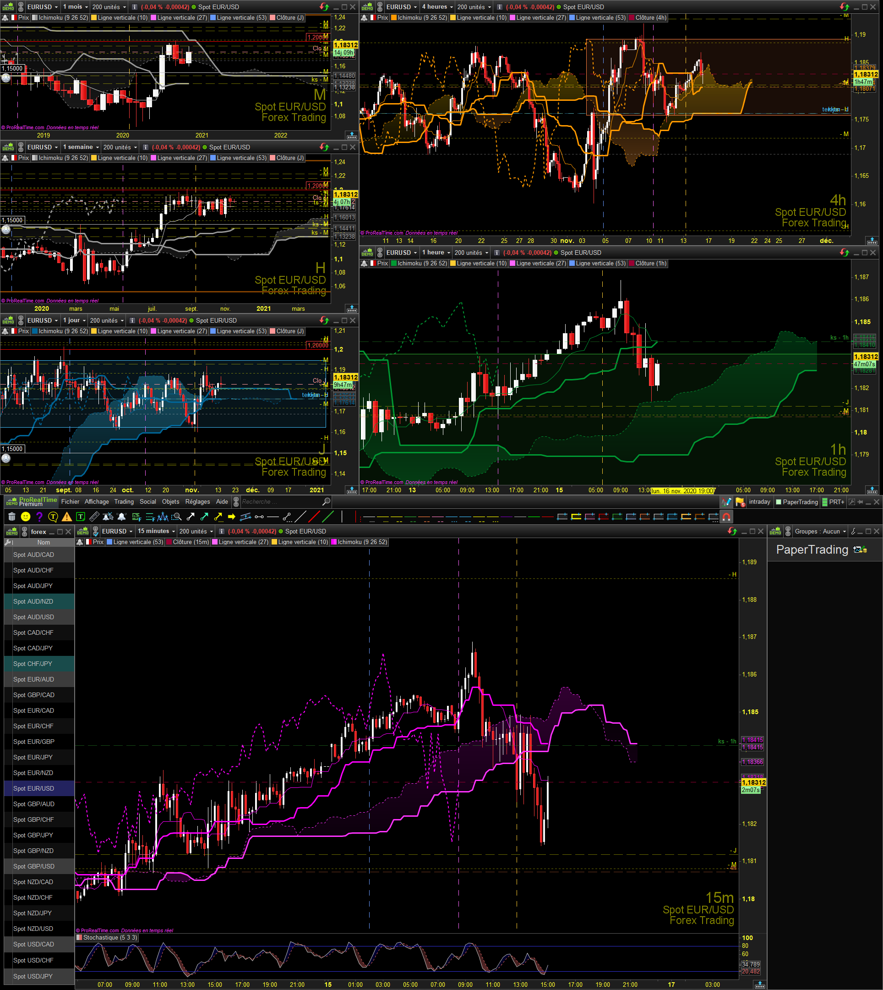Toggle the link chain on 1 semaine chart
Screen dimensions: 883x990
click(x=21, y=147)
